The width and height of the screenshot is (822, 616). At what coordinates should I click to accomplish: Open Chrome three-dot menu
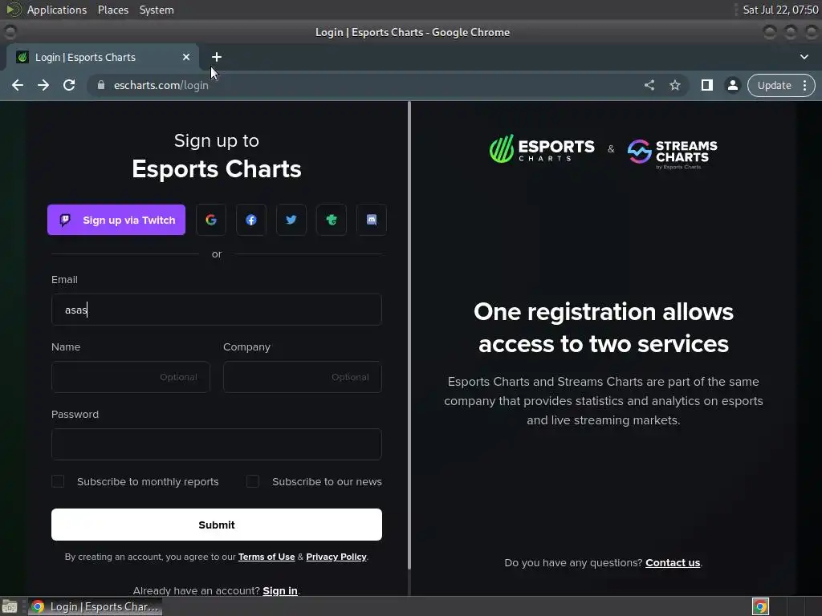click(804, 85)
